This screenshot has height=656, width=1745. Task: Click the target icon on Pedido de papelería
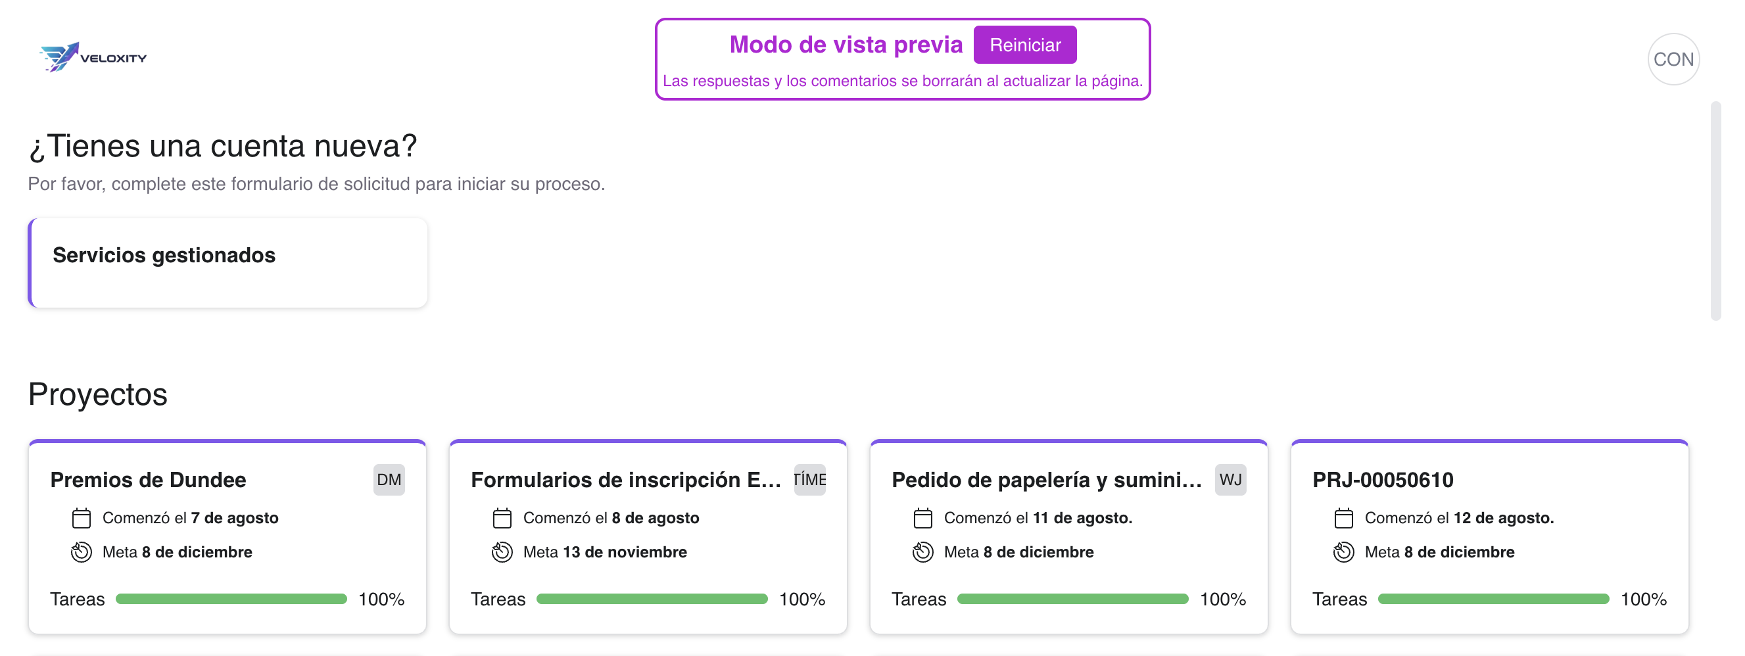pyautogui.click(x=922, y=551)
